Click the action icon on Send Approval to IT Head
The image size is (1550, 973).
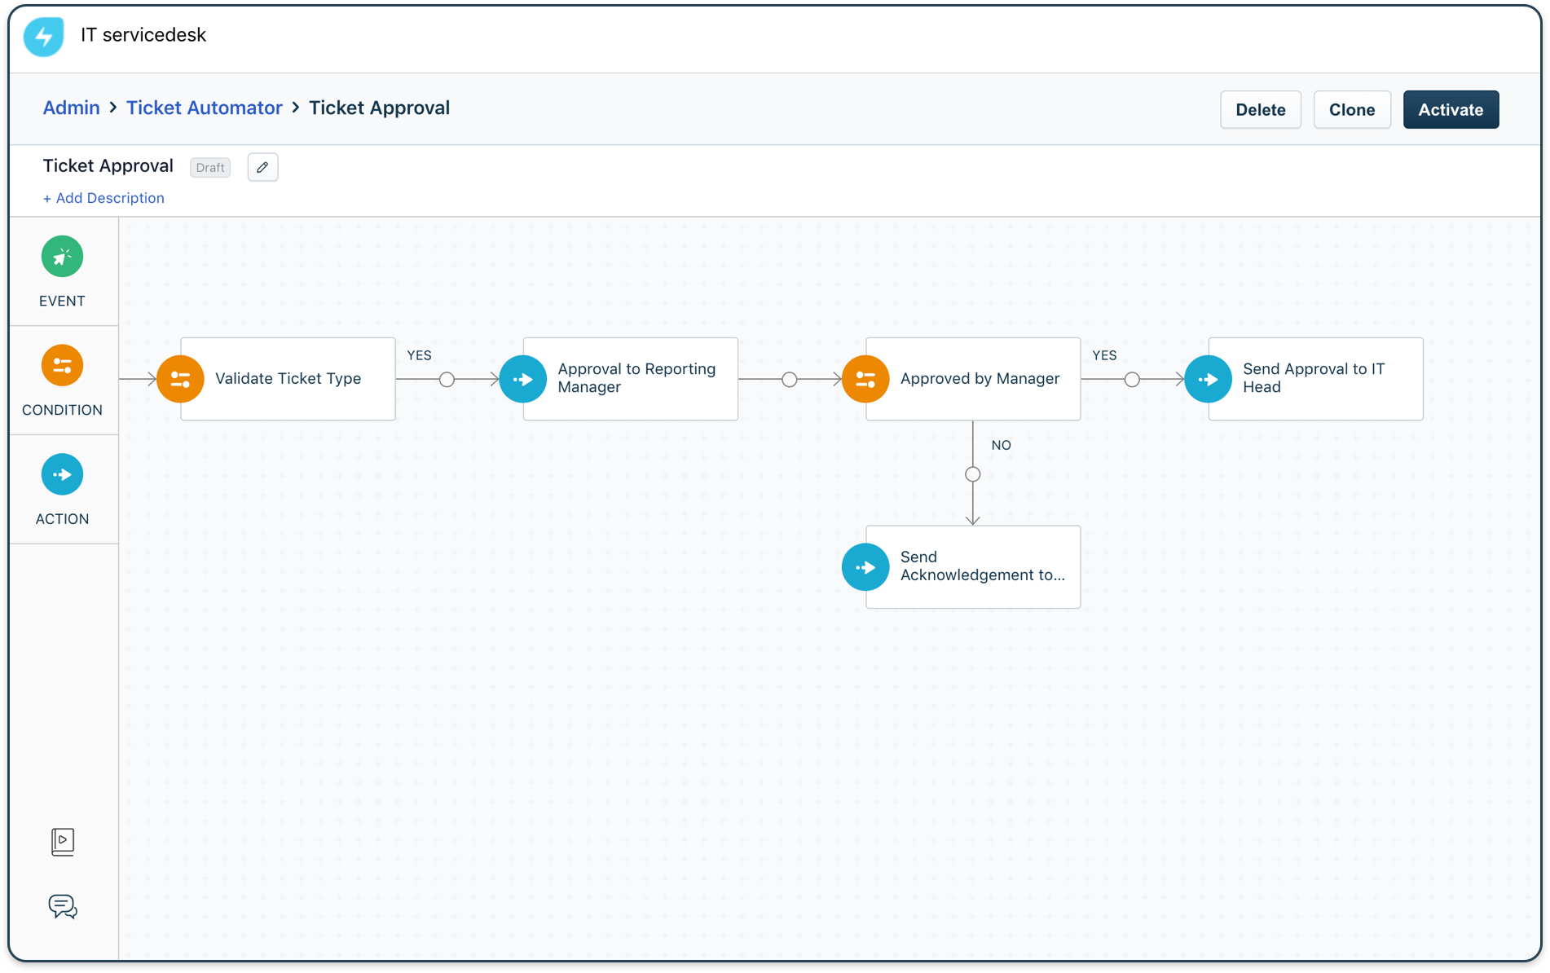(1208, 378)
